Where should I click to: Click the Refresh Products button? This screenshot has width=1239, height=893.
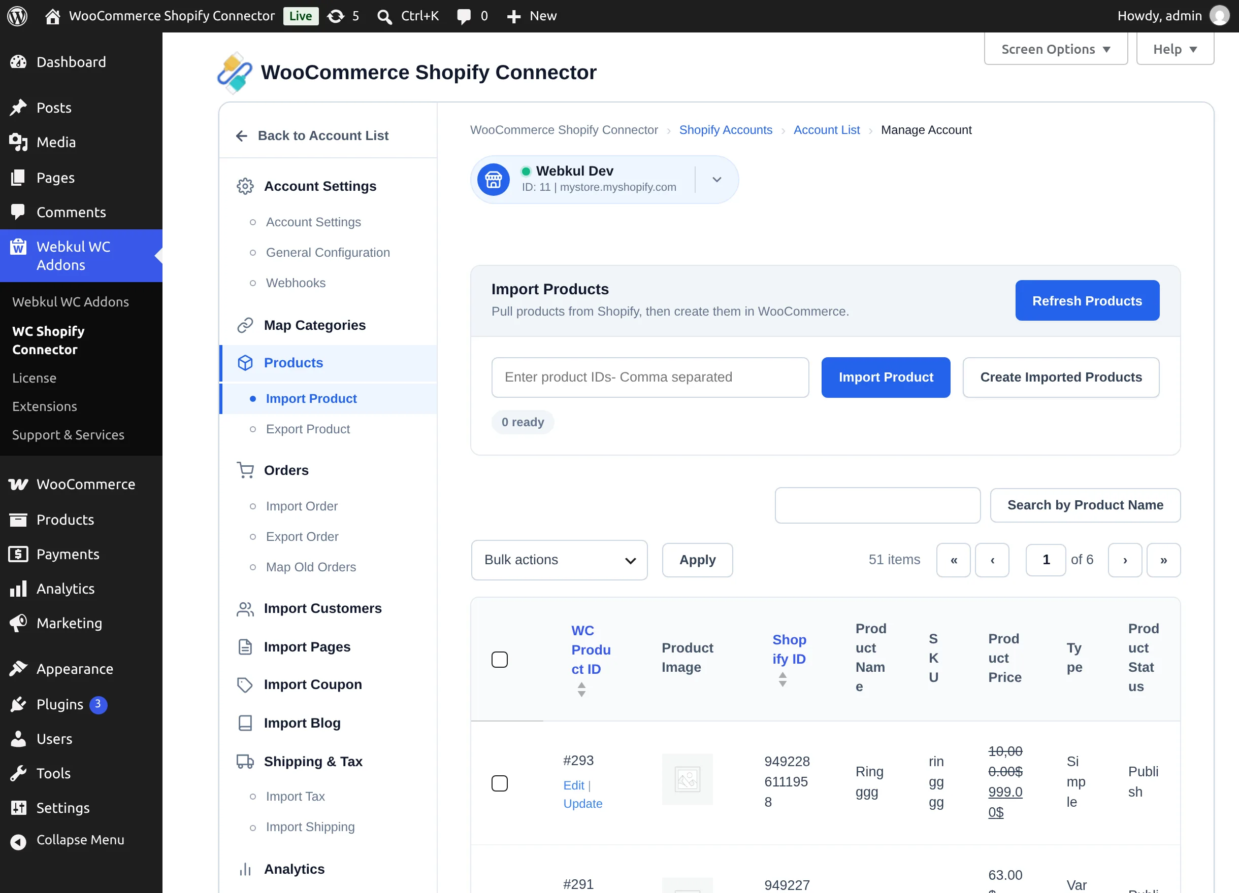point(1087,300)
